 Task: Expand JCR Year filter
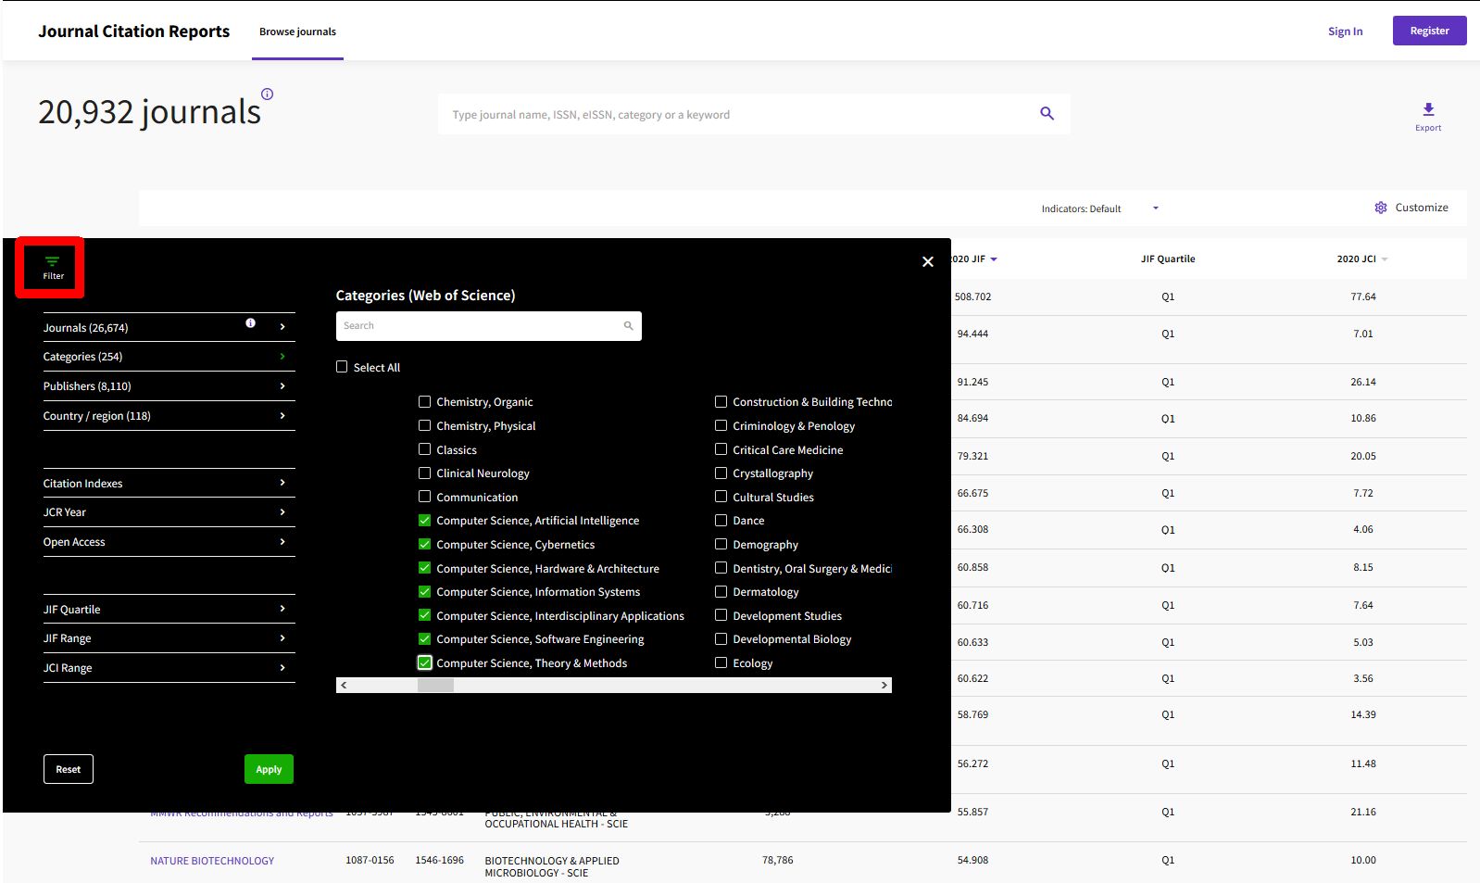169,512
